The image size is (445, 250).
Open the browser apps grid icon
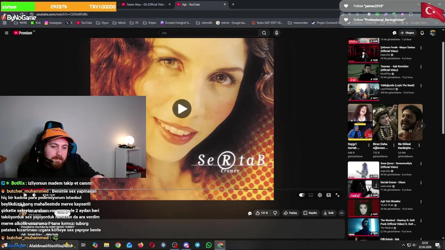(x=5, y=23)
